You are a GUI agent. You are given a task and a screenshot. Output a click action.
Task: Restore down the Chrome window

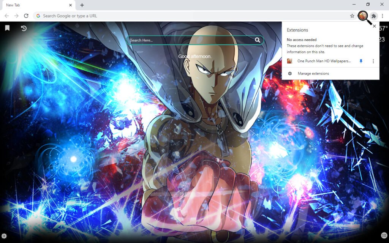click(368, 5)
